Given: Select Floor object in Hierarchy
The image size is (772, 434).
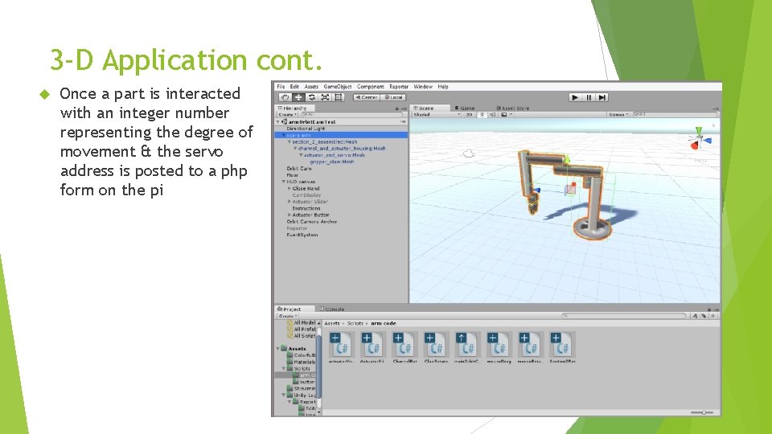Looking at the screenshot, I should coord(293,174).
